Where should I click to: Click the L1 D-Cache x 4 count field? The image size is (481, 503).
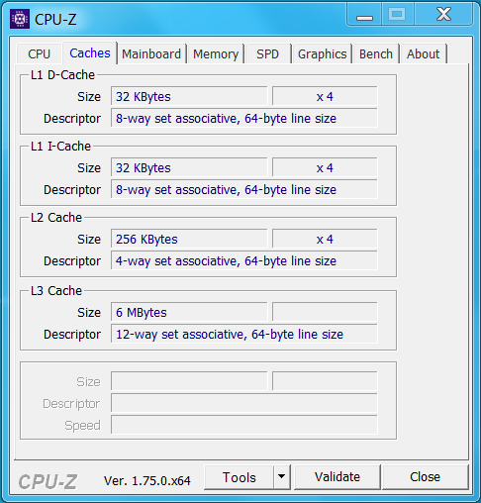point(325,96)
